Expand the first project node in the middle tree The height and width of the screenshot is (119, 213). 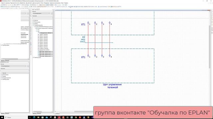[33, 20]
